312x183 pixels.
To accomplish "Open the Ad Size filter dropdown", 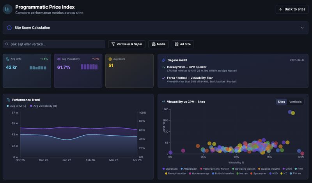I will [183, 44].
